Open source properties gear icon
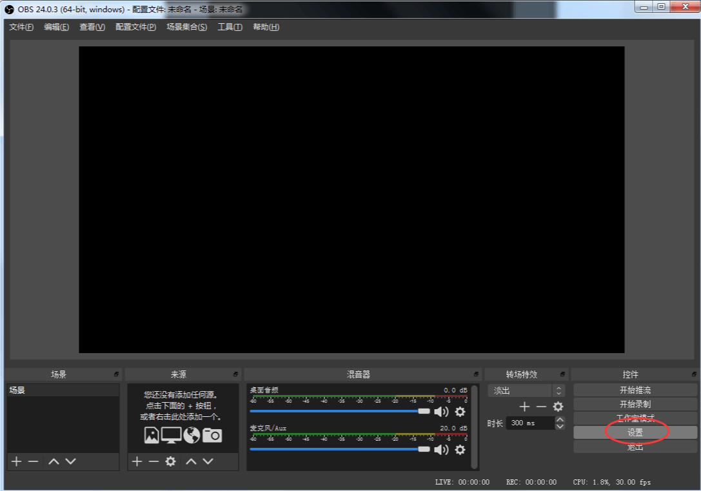Image resolution: width=701 pixels, height=491 pixels. pos(170,461)
